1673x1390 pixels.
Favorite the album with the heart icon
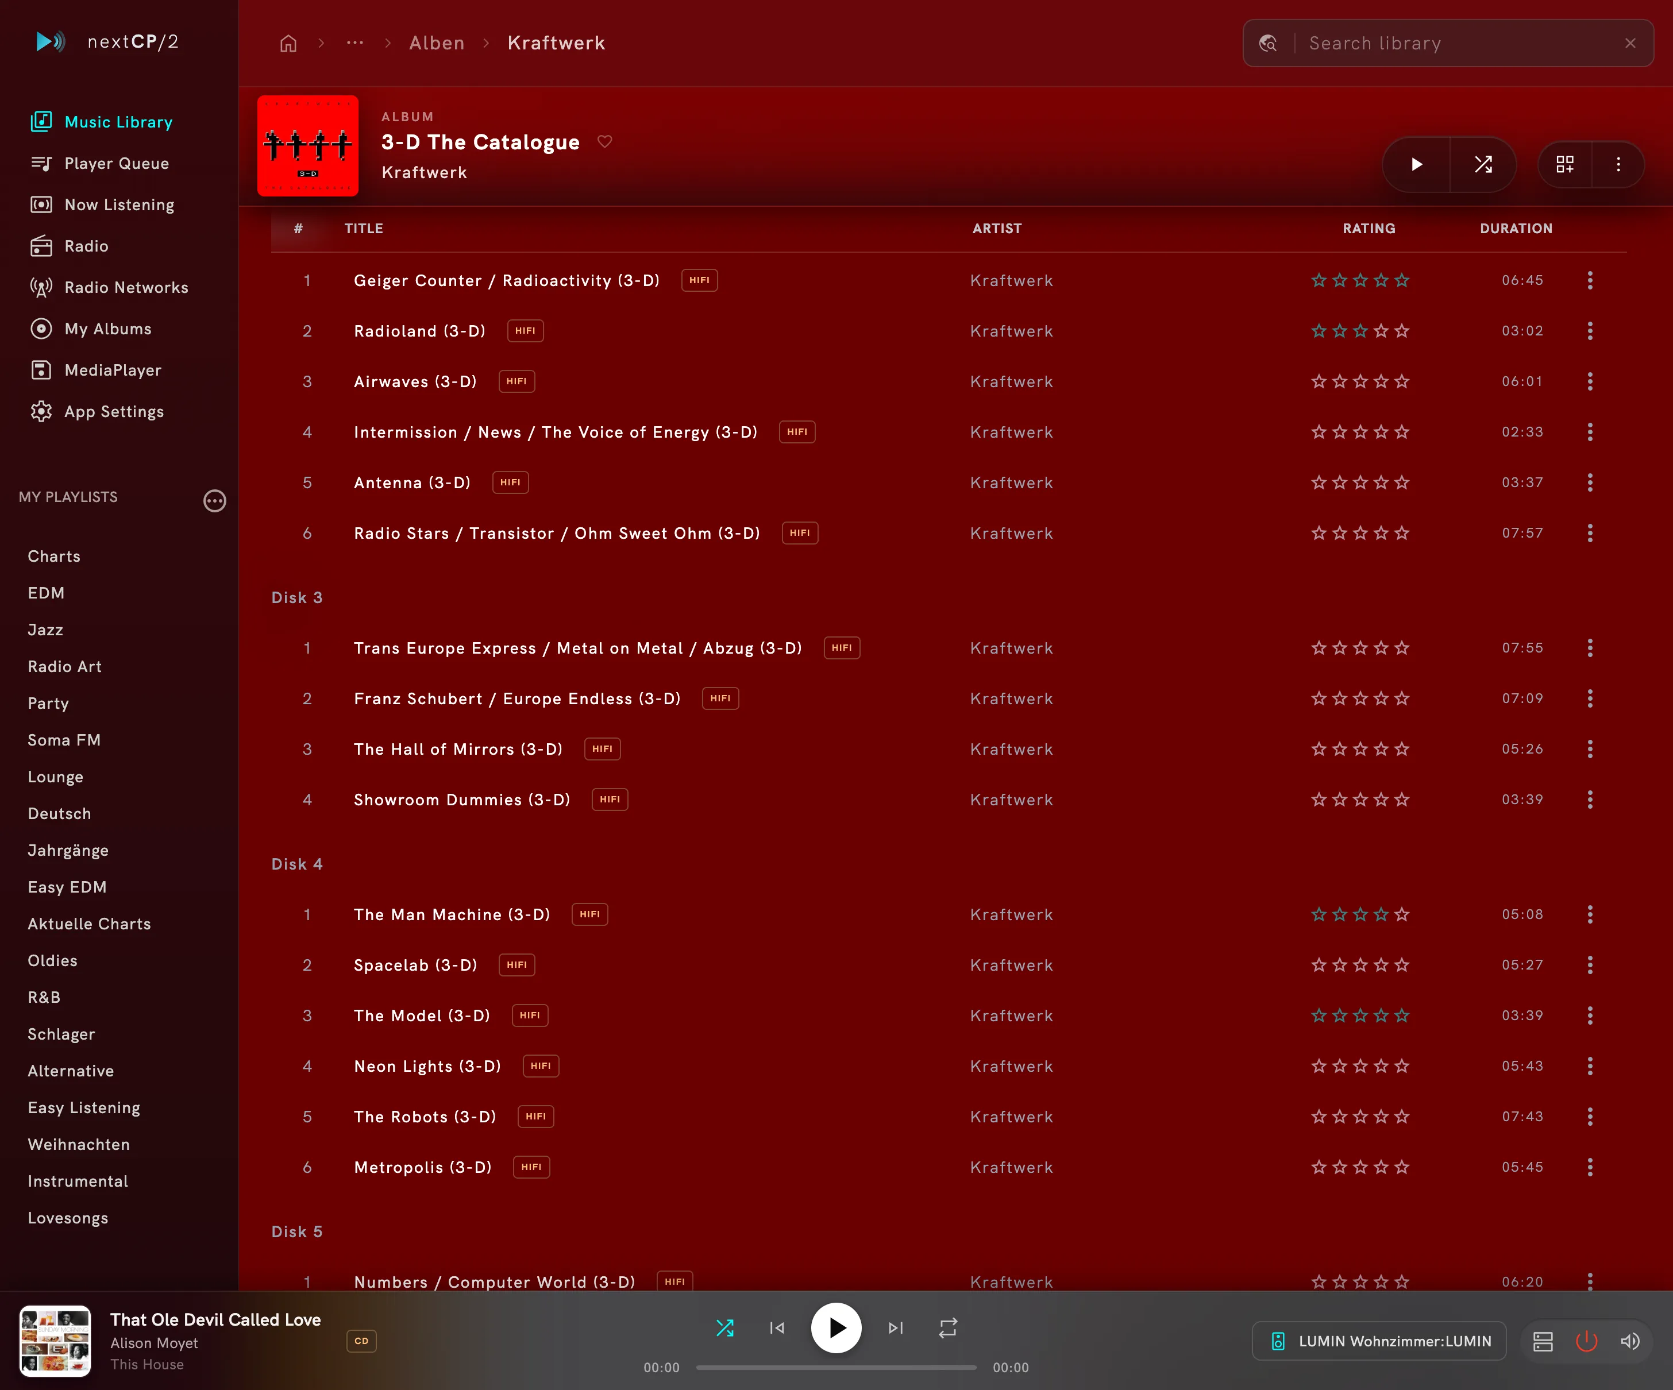click(604, 142)
